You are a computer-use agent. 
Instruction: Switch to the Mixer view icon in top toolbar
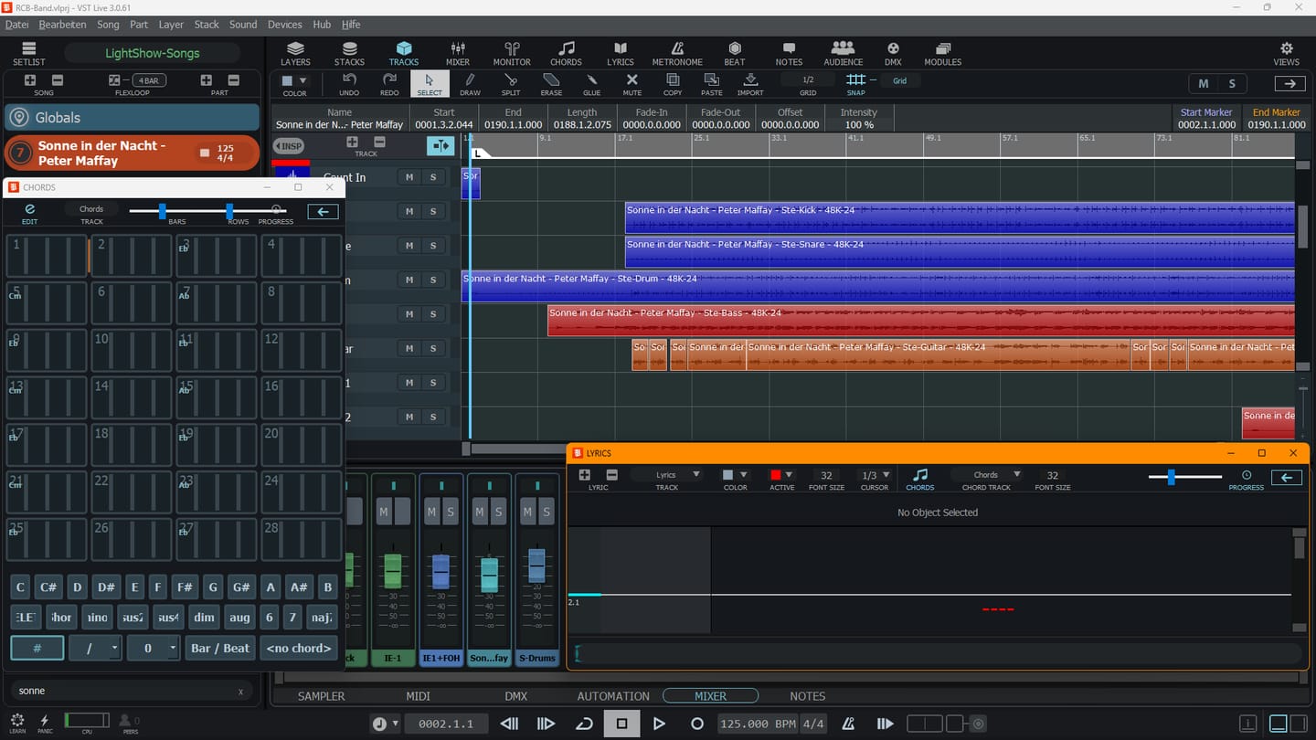point(458,53)
